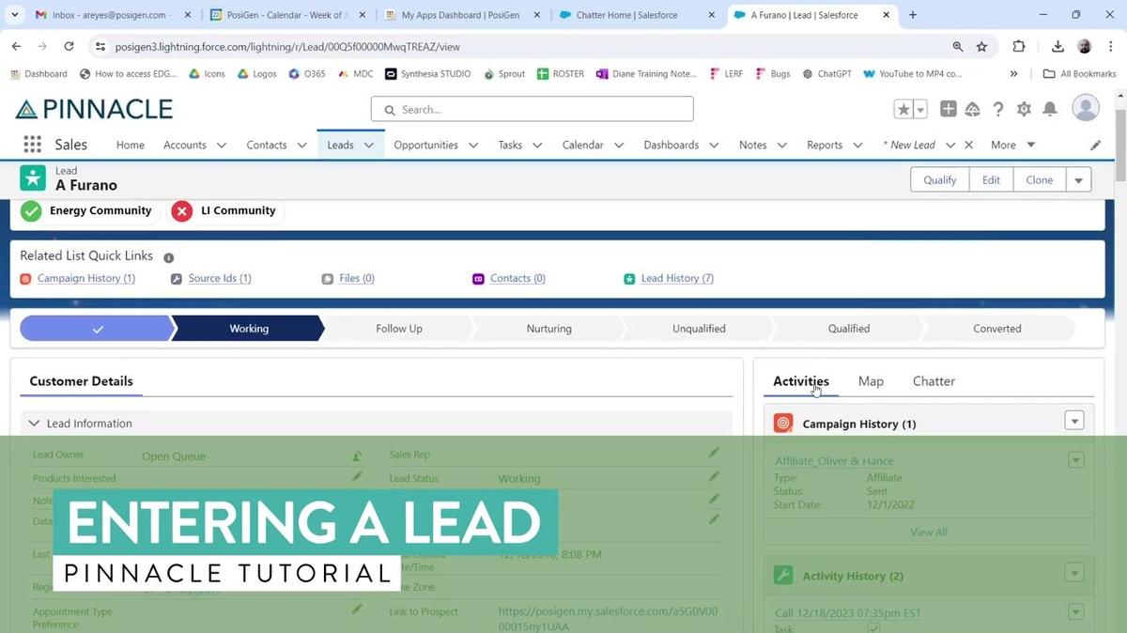
Task: Open the ChatGPT bookmark
Action: pyautogui.click(x=826, y=74)
